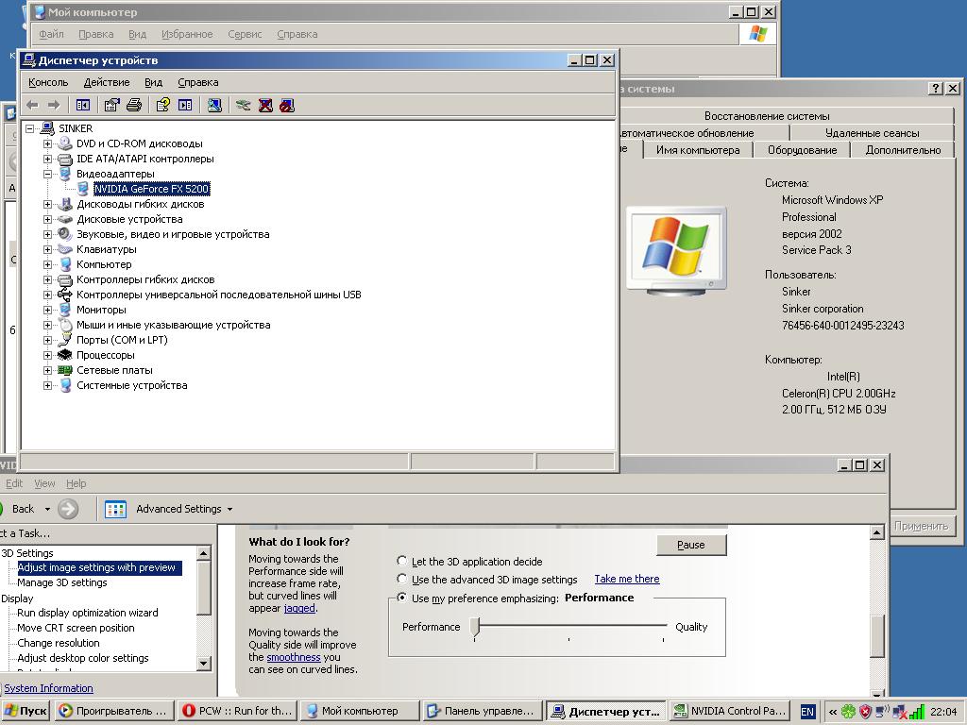Expand Процессоры node
Screen dimensions: 967x725
coord(47,355)
